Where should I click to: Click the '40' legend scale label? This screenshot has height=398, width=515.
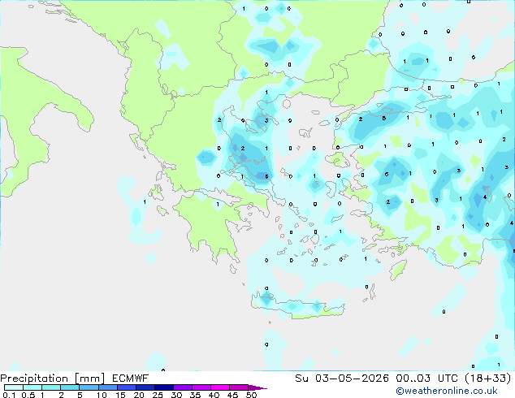pyautogui.click(x=214, y=395)
